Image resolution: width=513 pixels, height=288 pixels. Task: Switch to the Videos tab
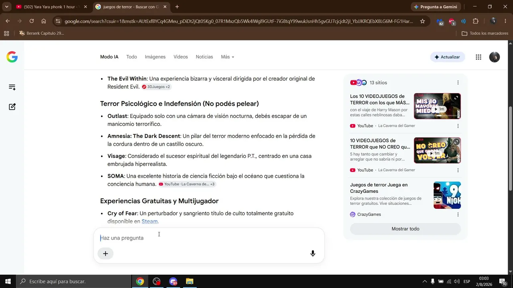click(181, 57)
